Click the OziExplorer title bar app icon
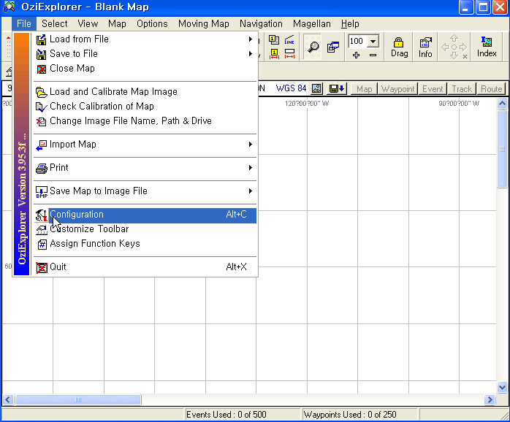The image size is (510, 422). pyautogui.click(x=9, y=7)
